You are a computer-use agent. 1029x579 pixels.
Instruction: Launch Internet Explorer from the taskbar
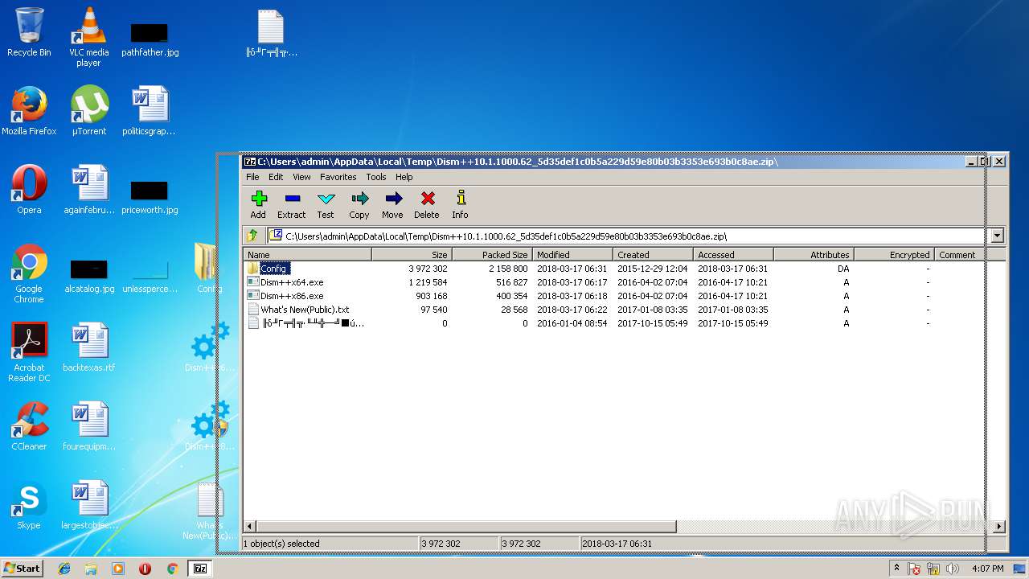(x=64, y=569)
